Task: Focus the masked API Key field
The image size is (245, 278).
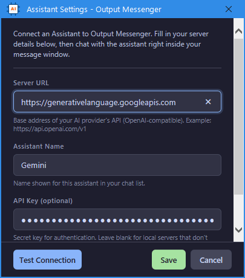Action: [x=117, y=219]
